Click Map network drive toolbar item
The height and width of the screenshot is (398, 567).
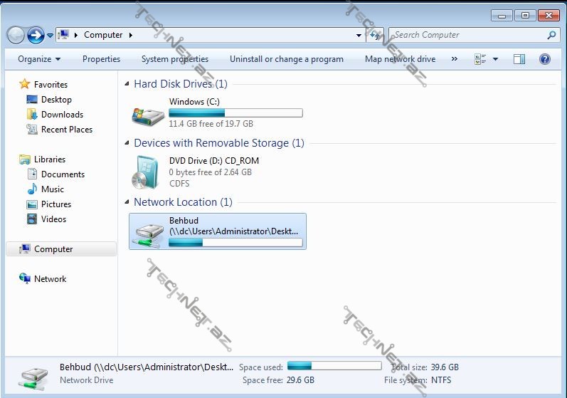coord(400,59)
